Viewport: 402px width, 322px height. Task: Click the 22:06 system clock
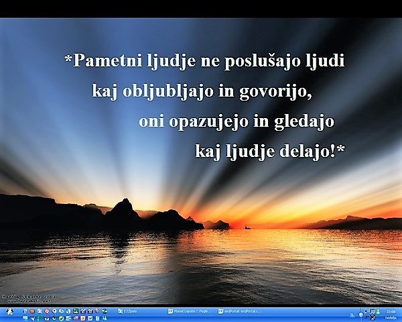(x=391, y=311)
